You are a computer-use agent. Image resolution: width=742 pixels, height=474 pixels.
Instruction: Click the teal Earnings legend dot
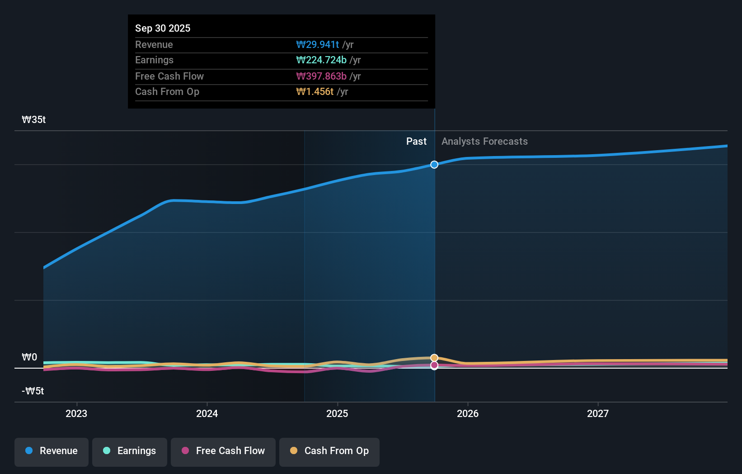[107, 451]
